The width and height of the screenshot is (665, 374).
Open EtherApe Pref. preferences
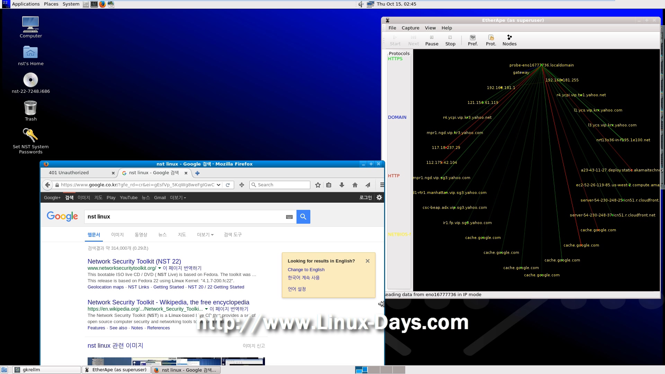click(x=473, y=40)
